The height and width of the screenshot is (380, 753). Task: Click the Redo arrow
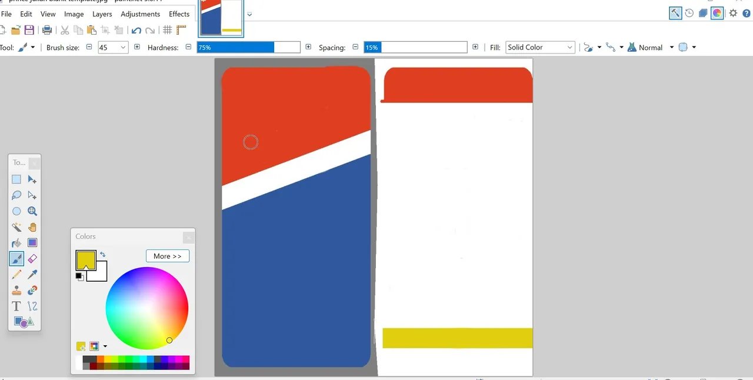pyautogui.click(x=150, y=30)
